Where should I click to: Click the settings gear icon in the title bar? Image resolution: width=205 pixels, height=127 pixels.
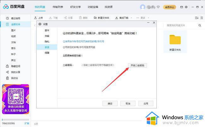point(186,7)
